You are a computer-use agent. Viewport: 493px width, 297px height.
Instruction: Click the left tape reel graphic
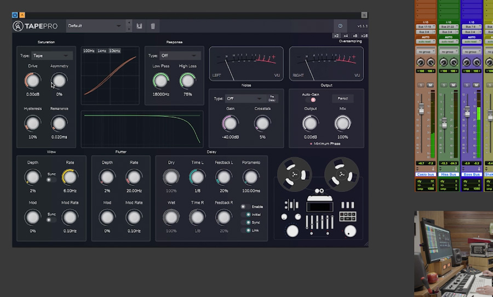[x=295, y=175]
